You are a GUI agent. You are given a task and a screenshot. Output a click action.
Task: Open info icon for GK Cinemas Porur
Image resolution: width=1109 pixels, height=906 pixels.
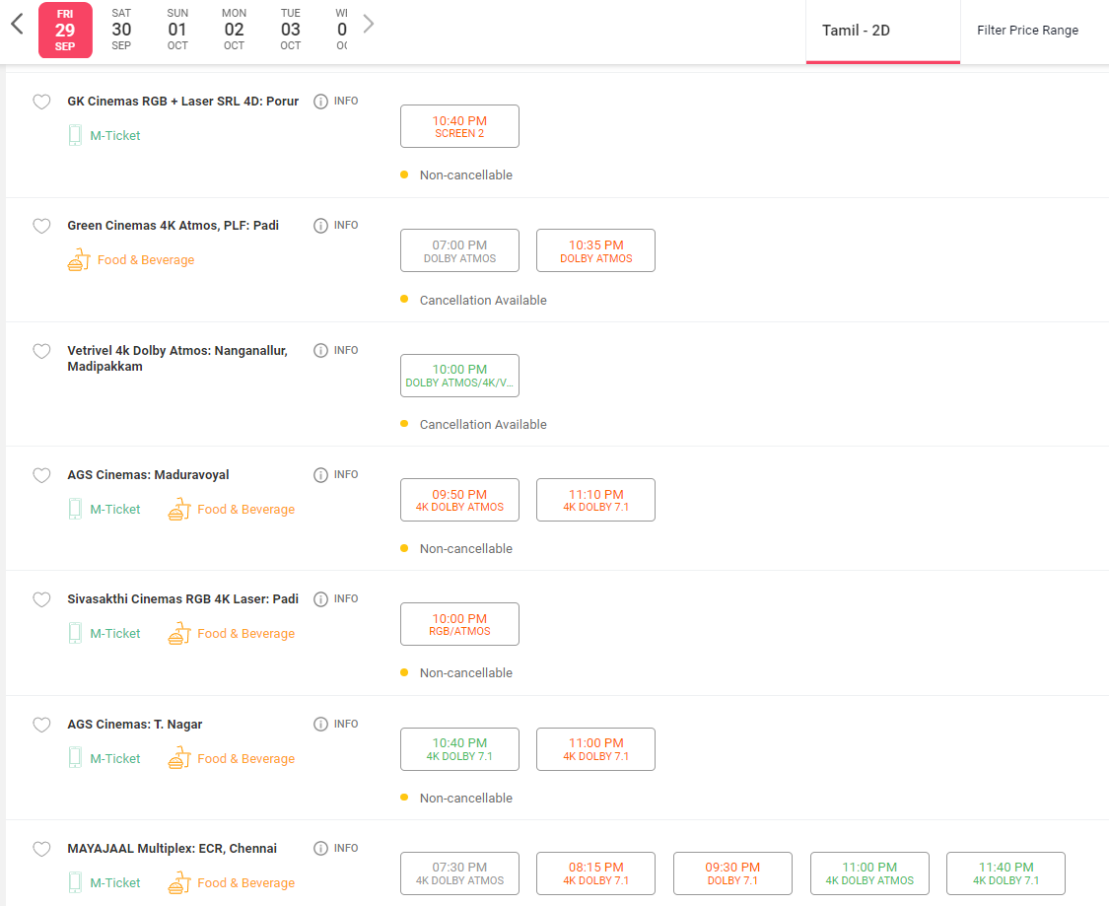[320, 102]
